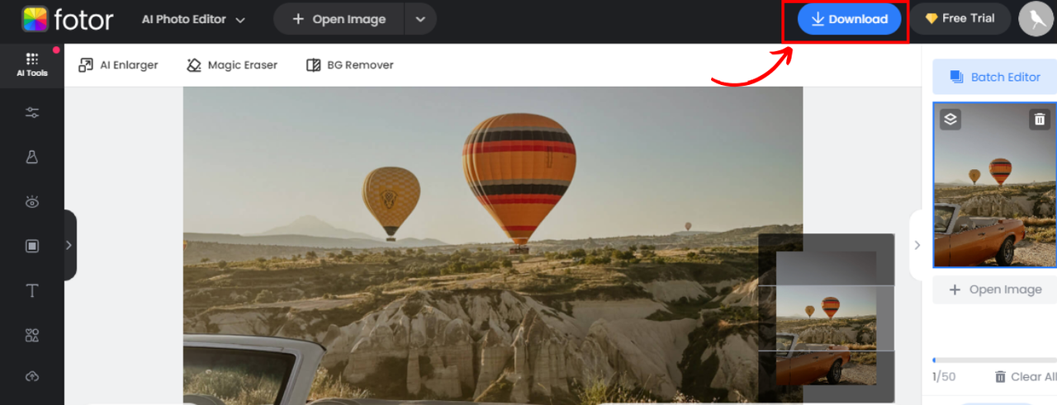Viewport: 1057px width, 405px height.
Task: Open the AI Tools sidebar panel
Action: tap(32, 65)
